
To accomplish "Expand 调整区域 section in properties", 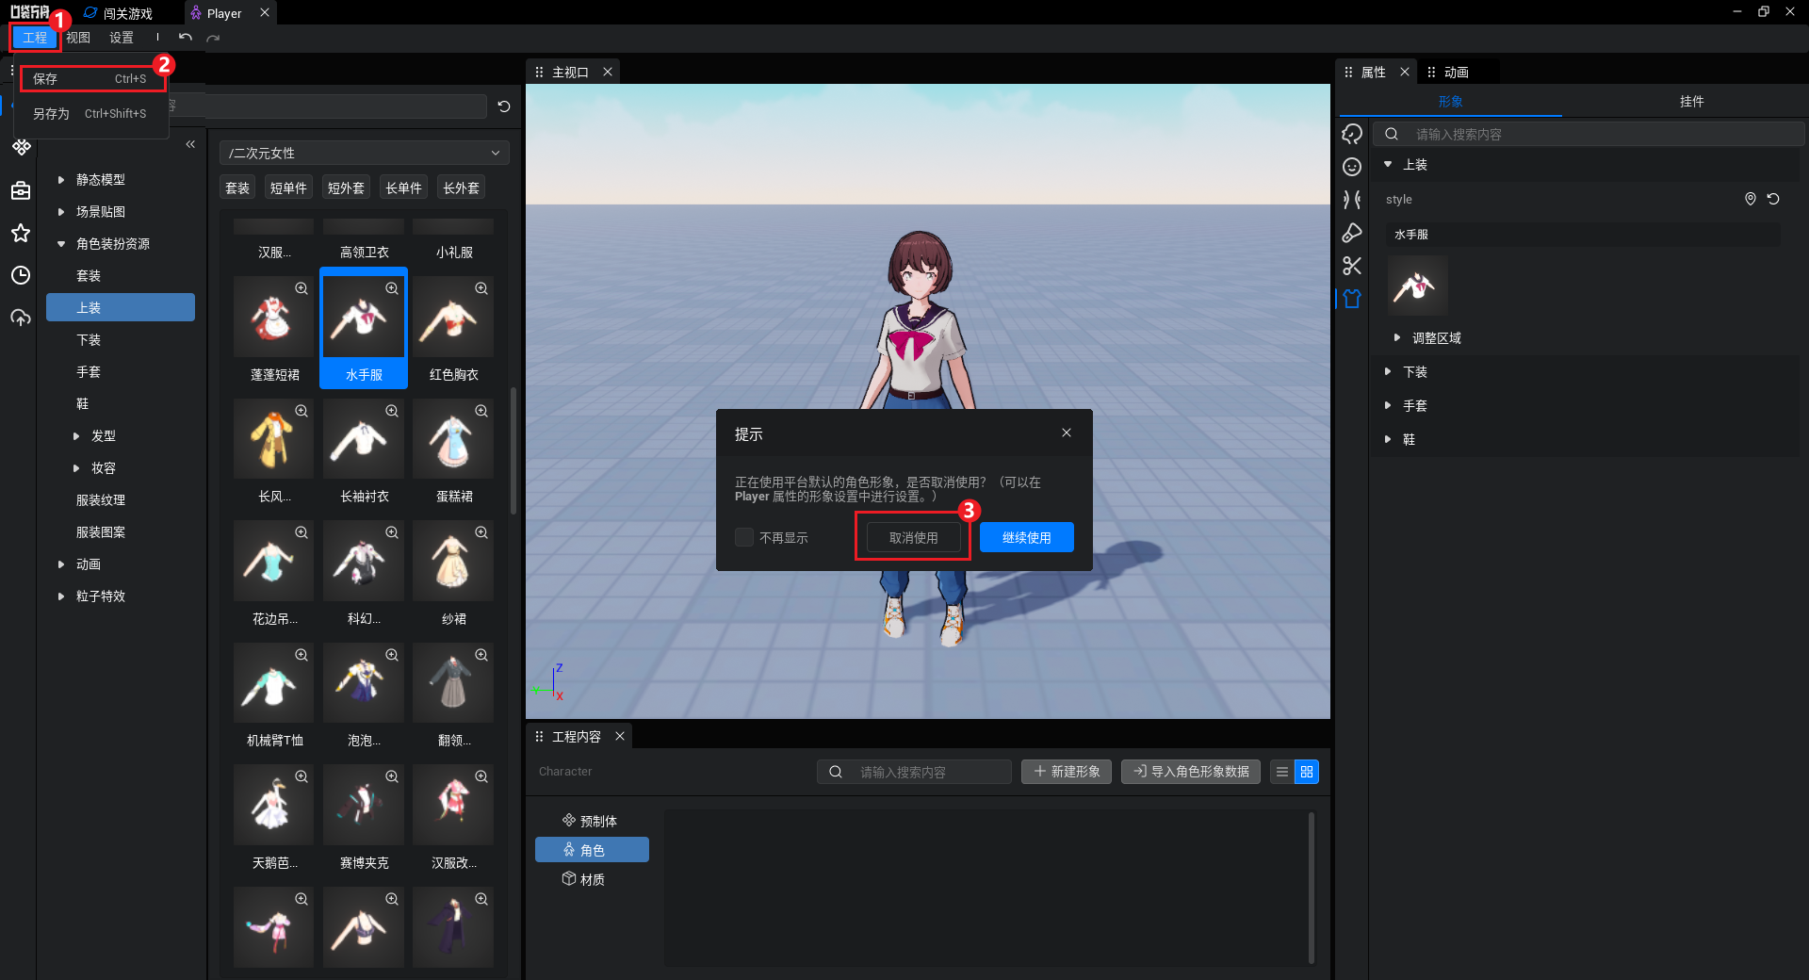I will point(1397,337).
